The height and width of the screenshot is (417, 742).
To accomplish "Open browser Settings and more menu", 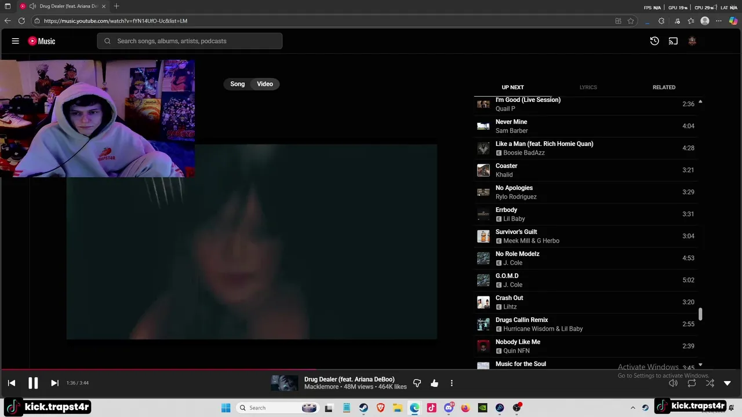I will tap(719, 21).
